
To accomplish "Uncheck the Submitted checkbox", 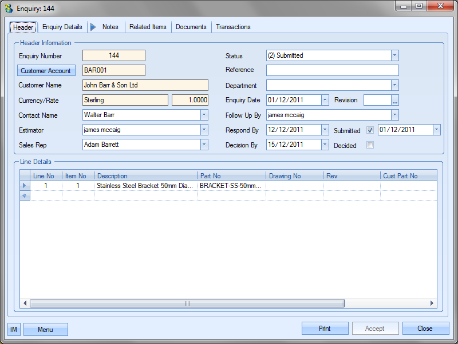I will coord(370,130).
